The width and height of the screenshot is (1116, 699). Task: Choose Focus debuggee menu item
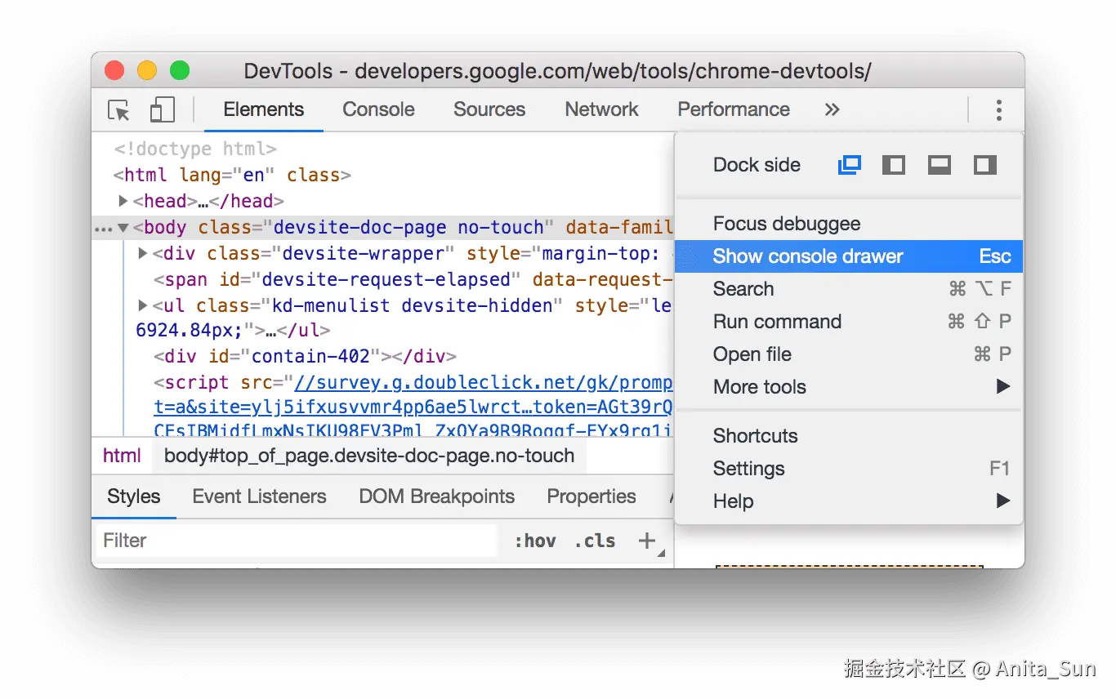[849, 224]
